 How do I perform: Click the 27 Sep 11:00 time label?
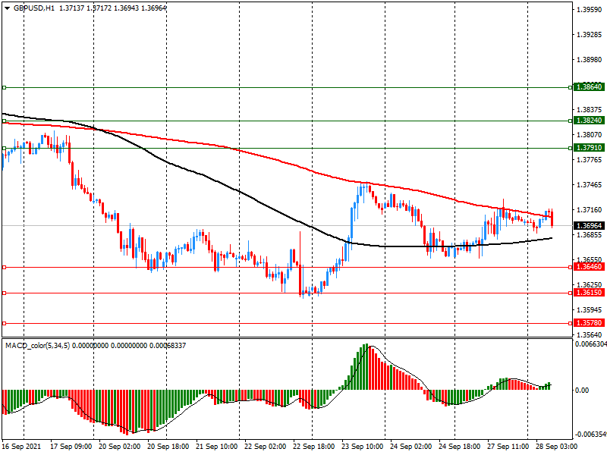tap(508, 447)
